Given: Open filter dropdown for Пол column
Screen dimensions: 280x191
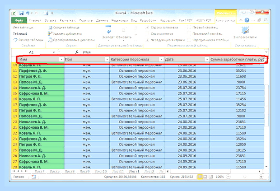Looking at the screenshot, I should (107, 59).
